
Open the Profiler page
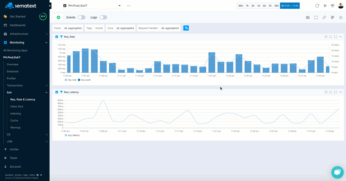pyautogui.click(x=11, y=78)
